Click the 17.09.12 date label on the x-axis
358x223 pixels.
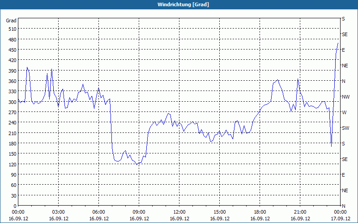click(x=340, y=219)
